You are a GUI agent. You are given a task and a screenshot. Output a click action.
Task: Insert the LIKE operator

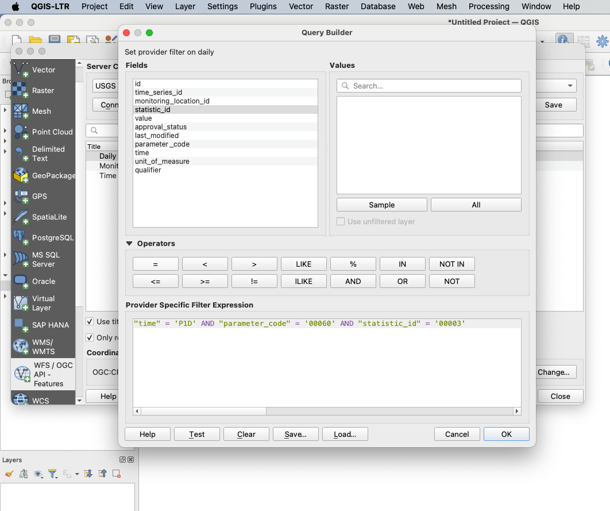(303, 264)
